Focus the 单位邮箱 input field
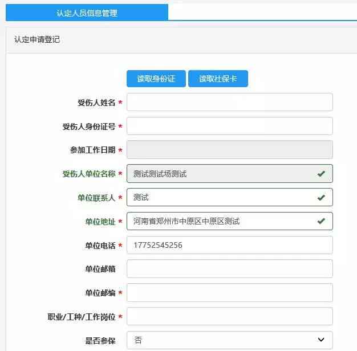Screen dimensions: 357x351 [x=229, y=269]
